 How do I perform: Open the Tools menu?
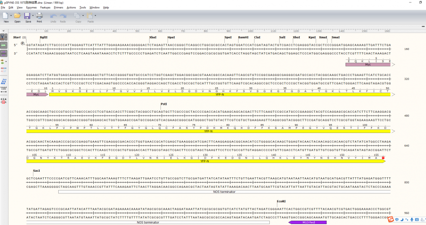point(82,8)
